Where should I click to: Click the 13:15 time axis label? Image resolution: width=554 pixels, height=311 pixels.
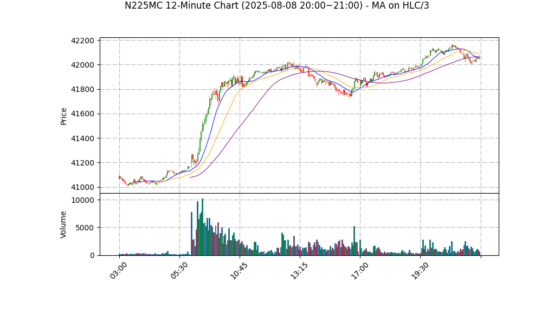pos(299,270)
